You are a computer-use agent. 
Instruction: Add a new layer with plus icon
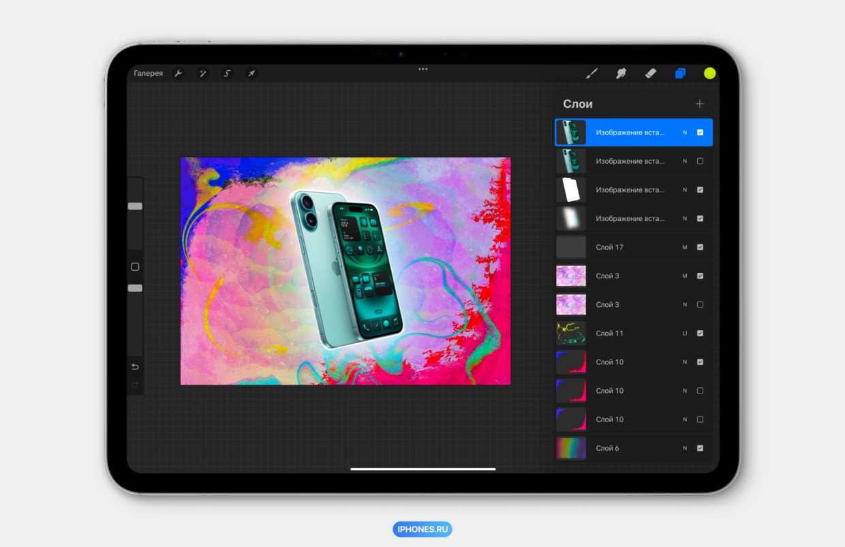[x=699, y=104]
